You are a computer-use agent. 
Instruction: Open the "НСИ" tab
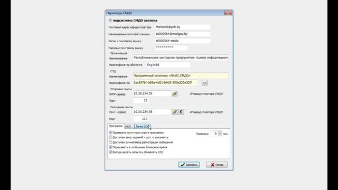(x=129, y=127)
